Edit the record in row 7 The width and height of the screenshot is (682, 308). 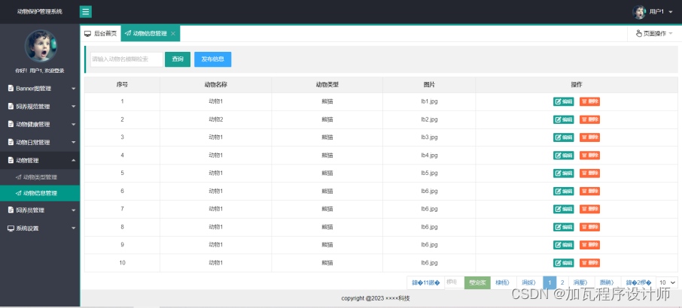coord(563,209)
